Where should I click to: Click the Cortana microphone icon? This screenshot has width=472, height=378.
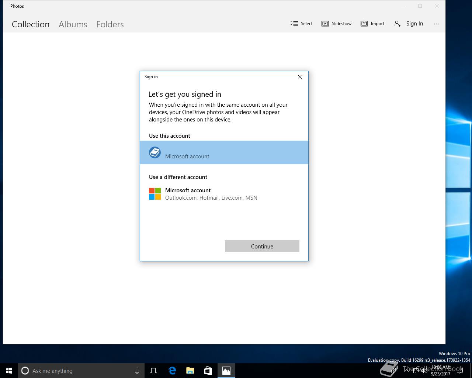point(137,371)
